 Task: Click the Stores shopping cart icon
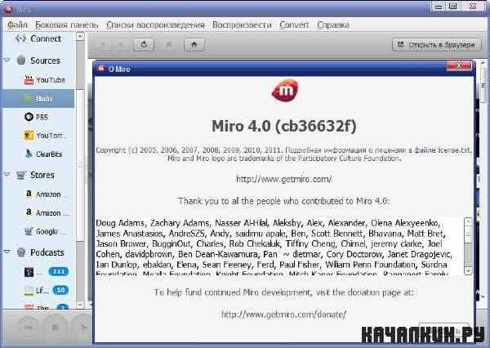pos(21,175)
